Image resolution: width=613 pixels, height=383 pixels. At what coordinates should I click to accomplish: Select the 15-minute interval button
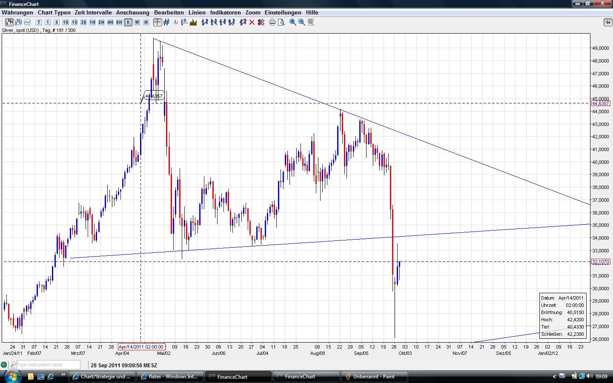[x=74, y=22]
